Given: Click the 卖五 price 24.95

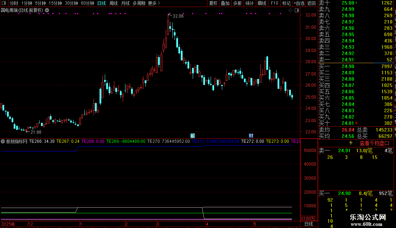Looking at the screenshot, I should point(348,34).
